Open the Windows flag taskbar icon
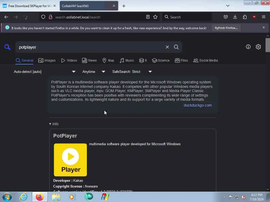270x202 pixels. point(105,197)
